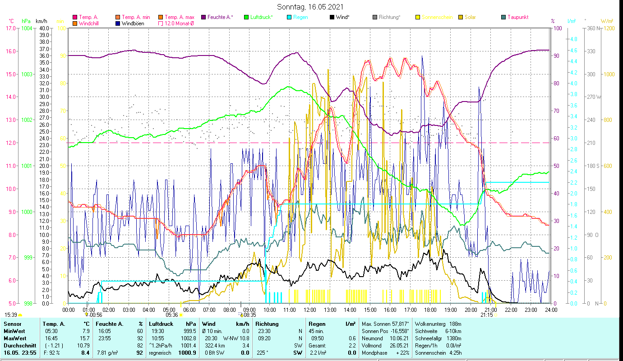Screen dimensions: 623x361
Task: Select the '05:36' sunrise time marker
Action: click(x=172, y=315)
